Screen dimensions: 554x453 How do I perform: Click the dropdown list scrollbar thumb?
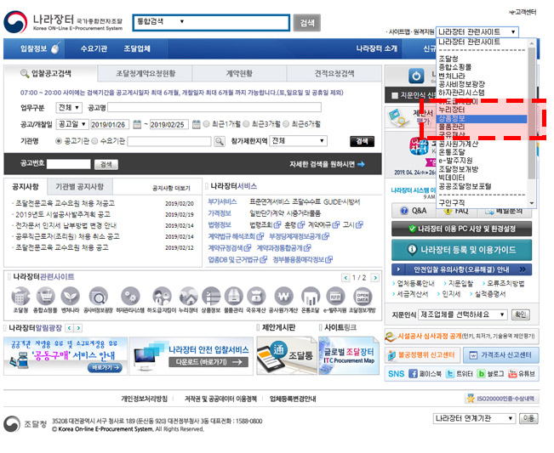tap(532, 113)
